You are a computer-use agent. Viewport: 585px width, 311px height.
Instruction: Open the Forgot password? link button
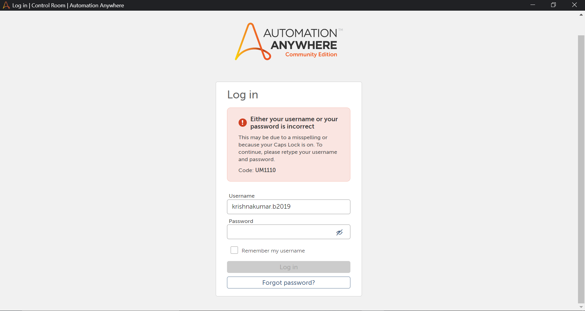click(289, 282)
